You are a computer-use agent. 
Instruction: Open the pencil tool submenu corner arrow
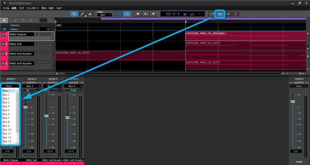click(85, 16)
